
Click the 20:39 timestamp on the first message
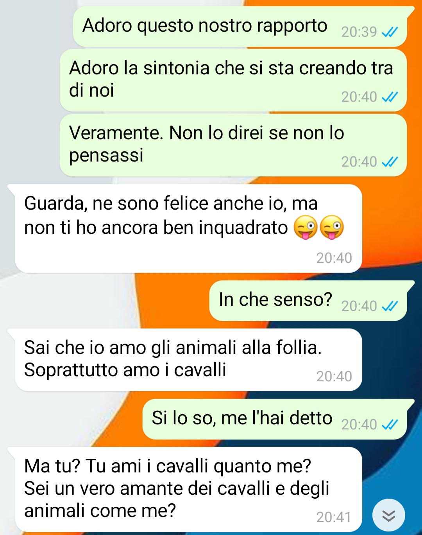[359, 32]
